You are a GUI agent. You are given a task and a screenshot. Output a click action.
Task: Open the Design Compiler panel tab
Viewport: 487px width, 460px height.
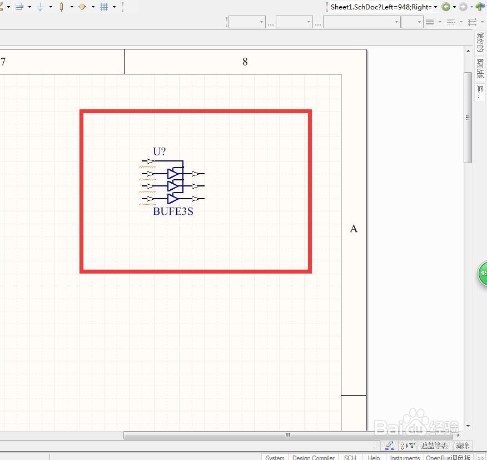(314, 458)
